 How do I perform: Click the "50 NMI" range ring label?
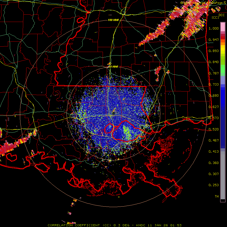pyautogui.click(x=113, y=67)
